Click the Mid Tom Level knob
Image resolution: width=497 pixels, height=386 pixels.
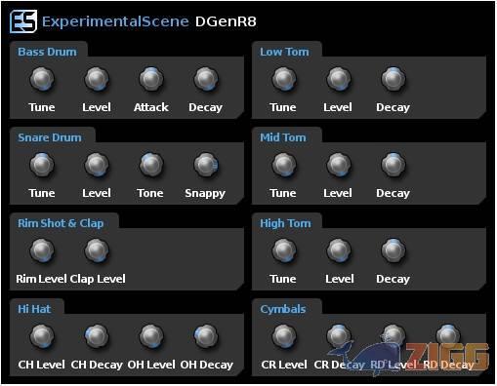pyautogui.click(x=339, y=165)
